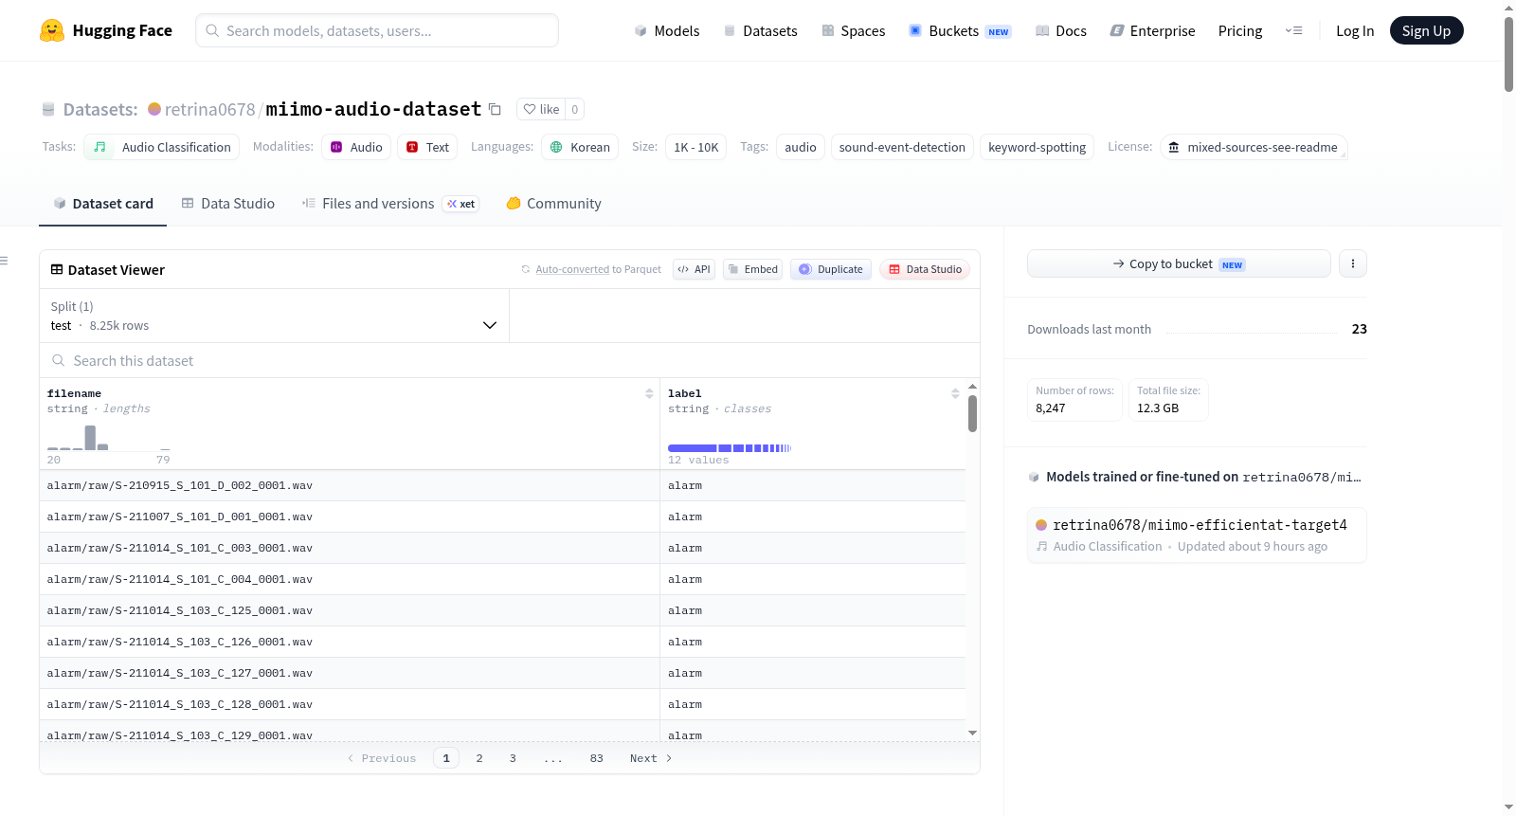The width and height of the screenshot is (1516, 816).
Task: Select the Audio Classification task tag
Action: 162,147
